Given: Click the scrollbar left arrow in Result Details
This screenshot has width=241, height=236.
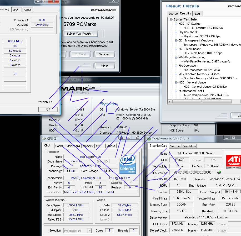Looking at the screenshot, I should click(170, 101).
